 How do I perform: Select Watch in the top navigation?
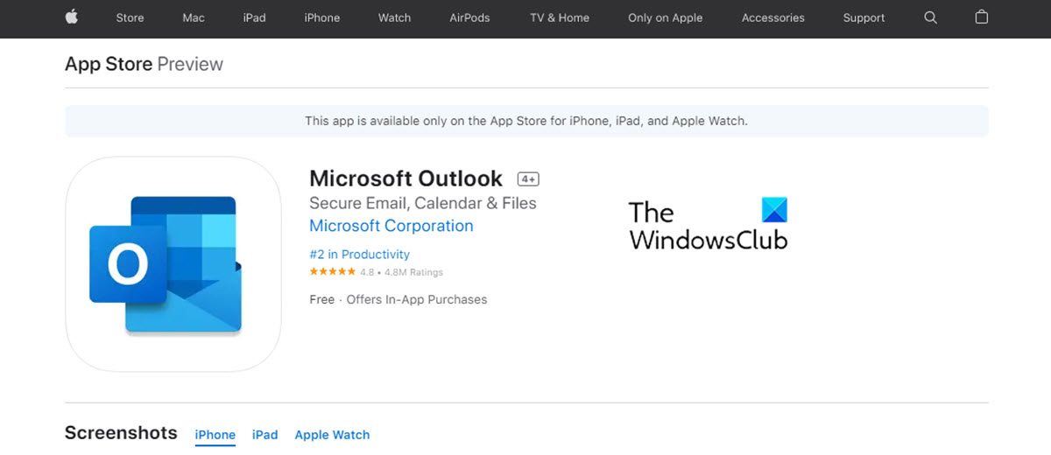[394, 17]
